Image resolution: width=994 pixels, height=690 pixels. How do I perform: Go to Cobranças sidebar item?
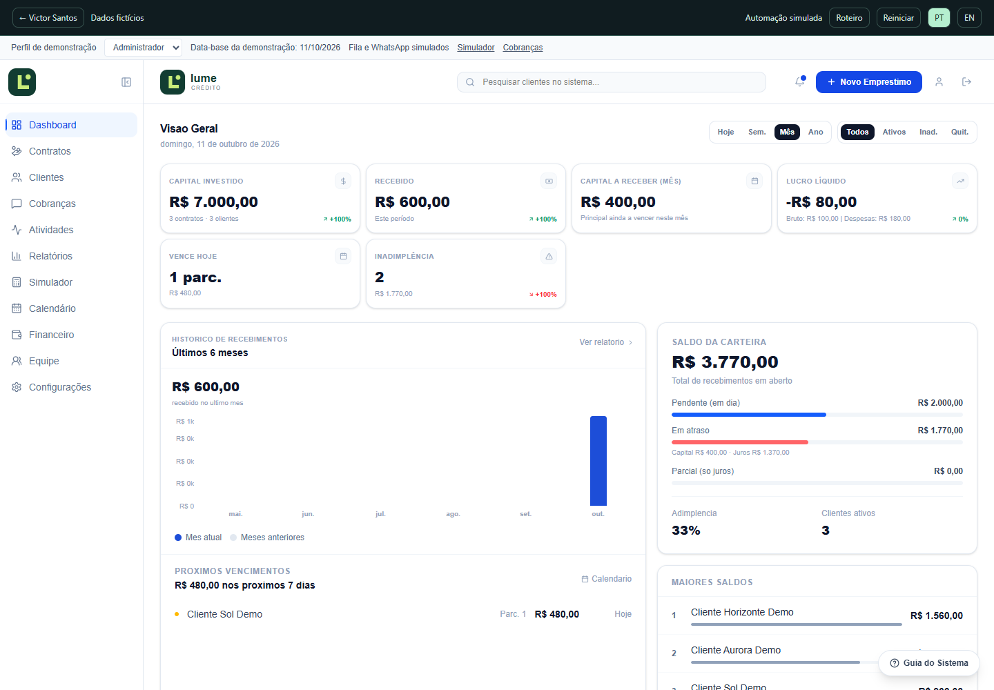coord(71,204)
